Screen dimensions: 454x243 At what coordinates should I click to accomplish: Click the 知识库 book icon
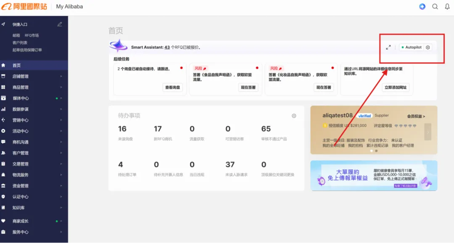coord(3,207)
